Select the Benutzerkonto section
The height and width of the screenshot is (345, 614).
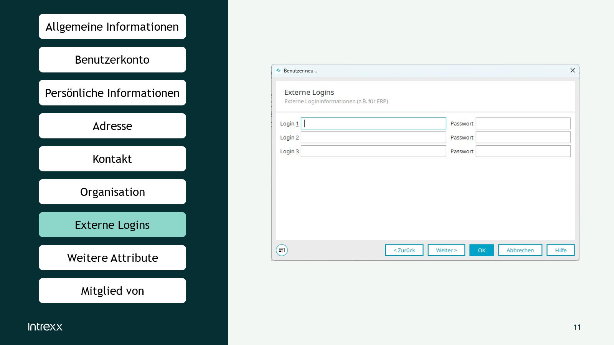point(112,60)
